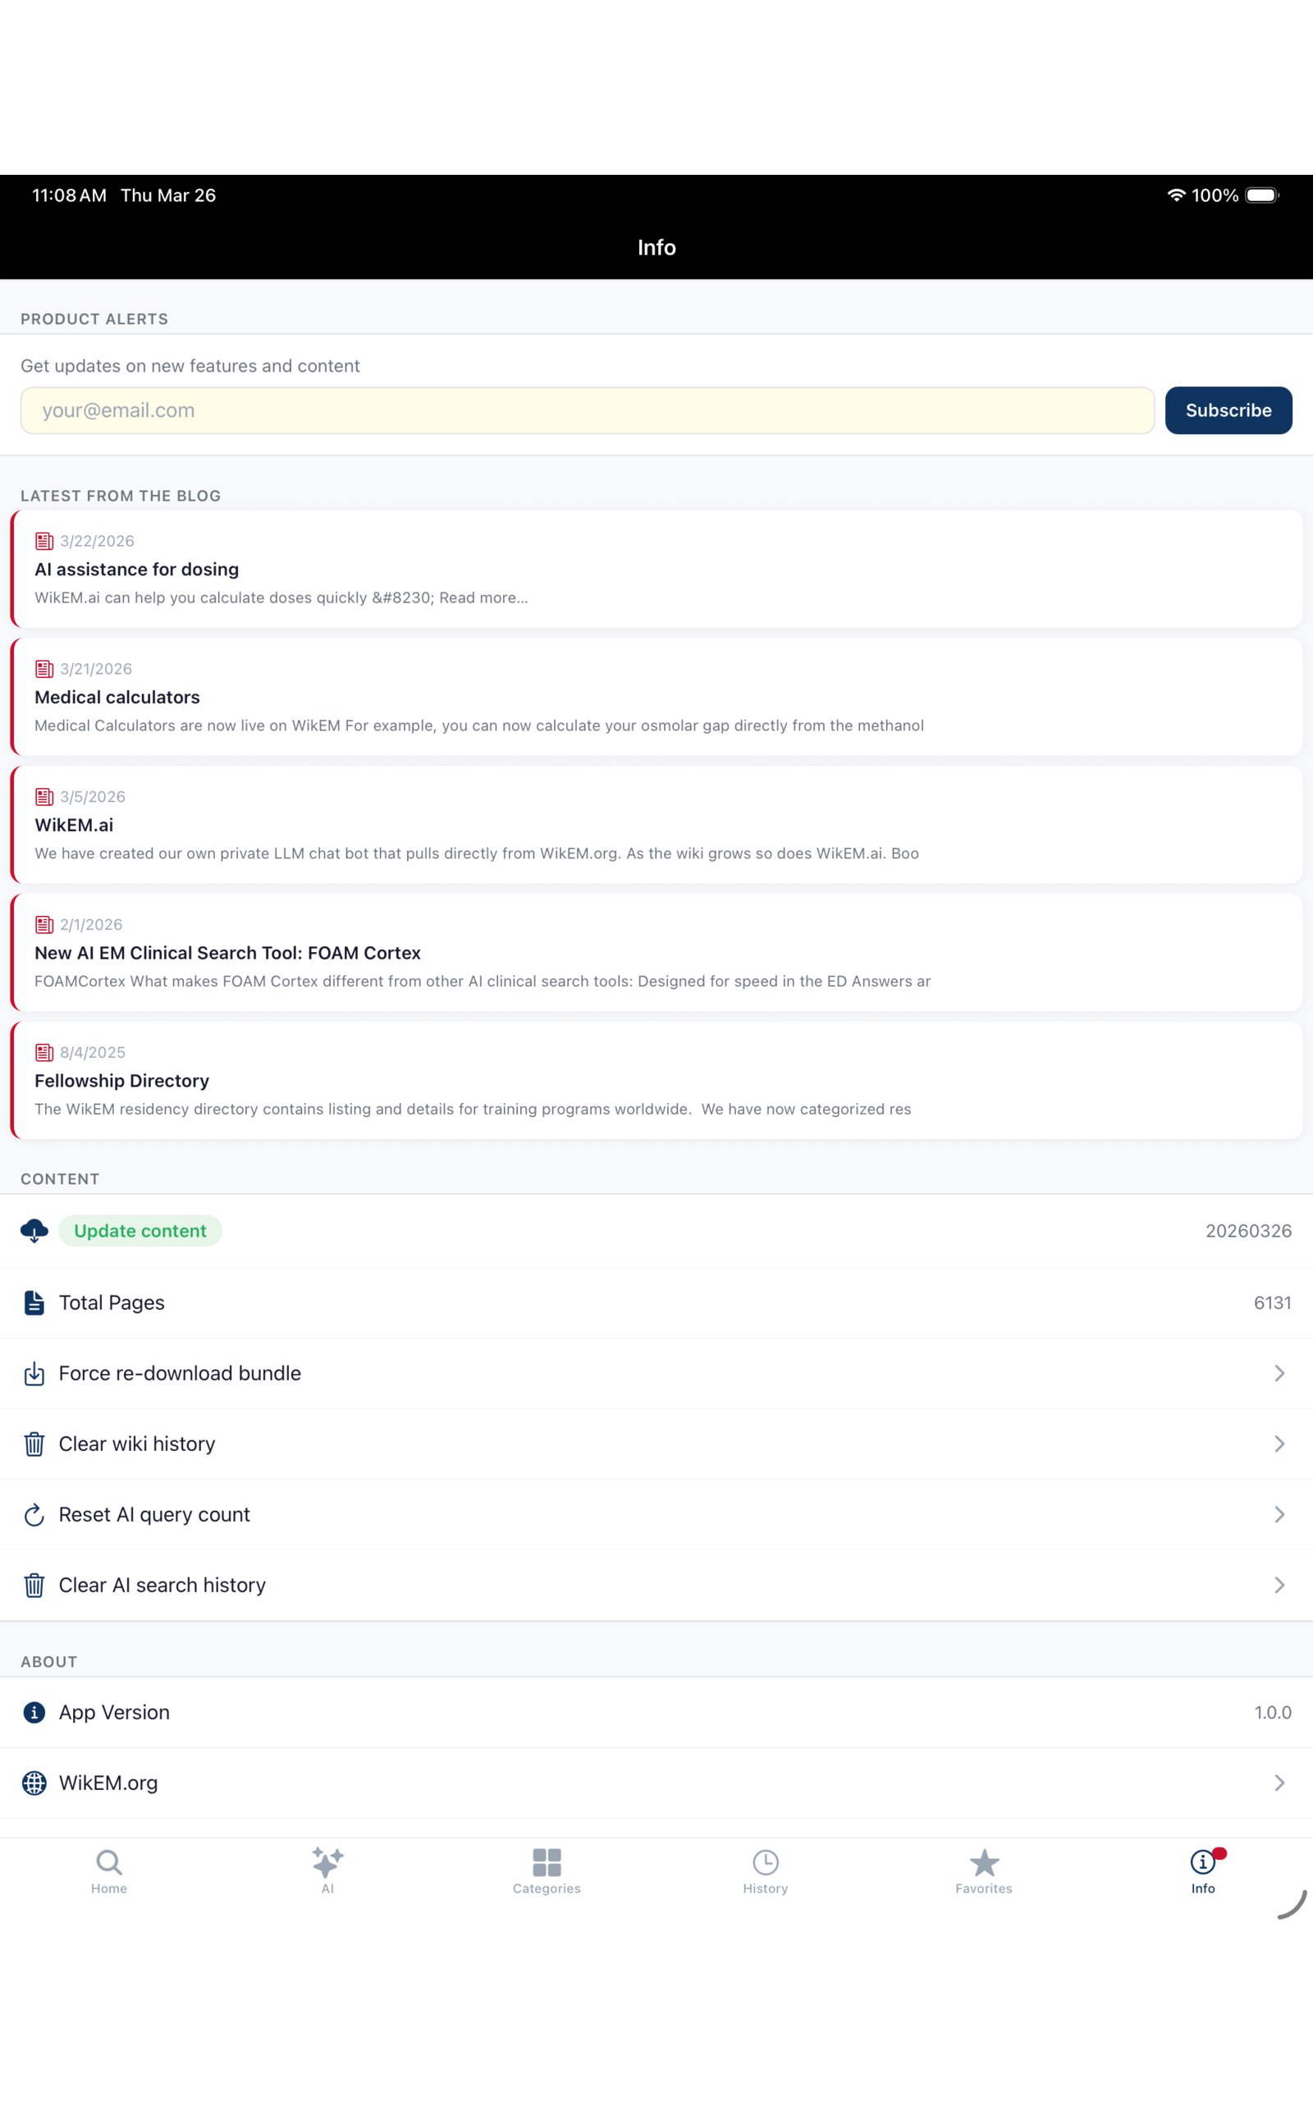Click news icon beside 3/21/2026
This screenshot has width=1313, height=2101.
point(44,669)
